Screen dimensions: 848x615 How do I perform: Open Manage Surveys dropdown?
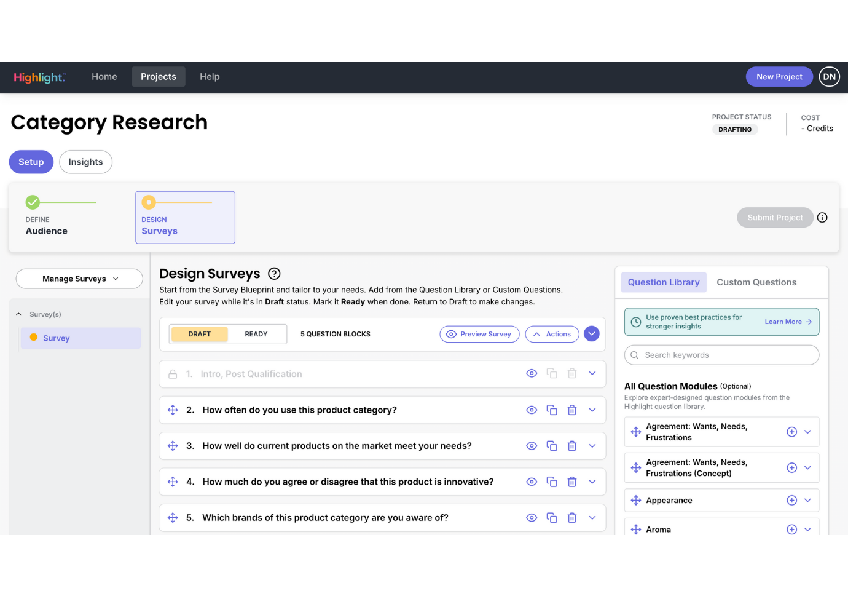point(79,279)
